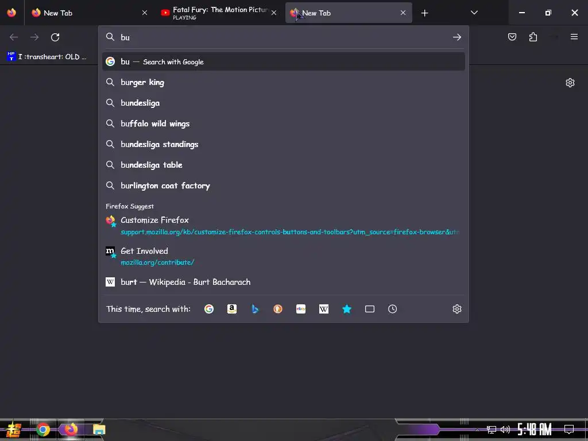Viewport: 588px width, 441px height.
Task: Close the Fatal Fury YouTube tab
Action: coord(274,13)
